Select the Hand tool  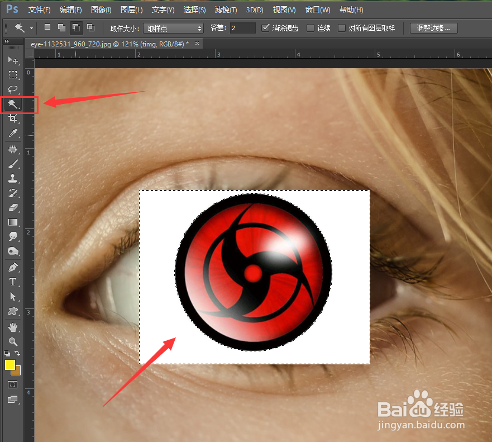[12, 327]
